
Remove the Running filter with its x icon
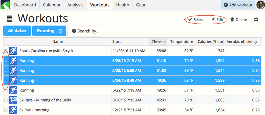click(x=60, y=31)
